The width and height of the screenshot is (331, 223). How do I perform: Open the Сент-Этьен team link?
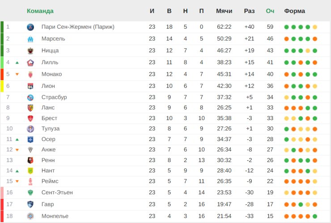click(57, 193)
